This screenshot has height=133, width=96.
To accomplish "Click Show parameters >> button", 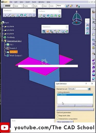I will [65, 122].
